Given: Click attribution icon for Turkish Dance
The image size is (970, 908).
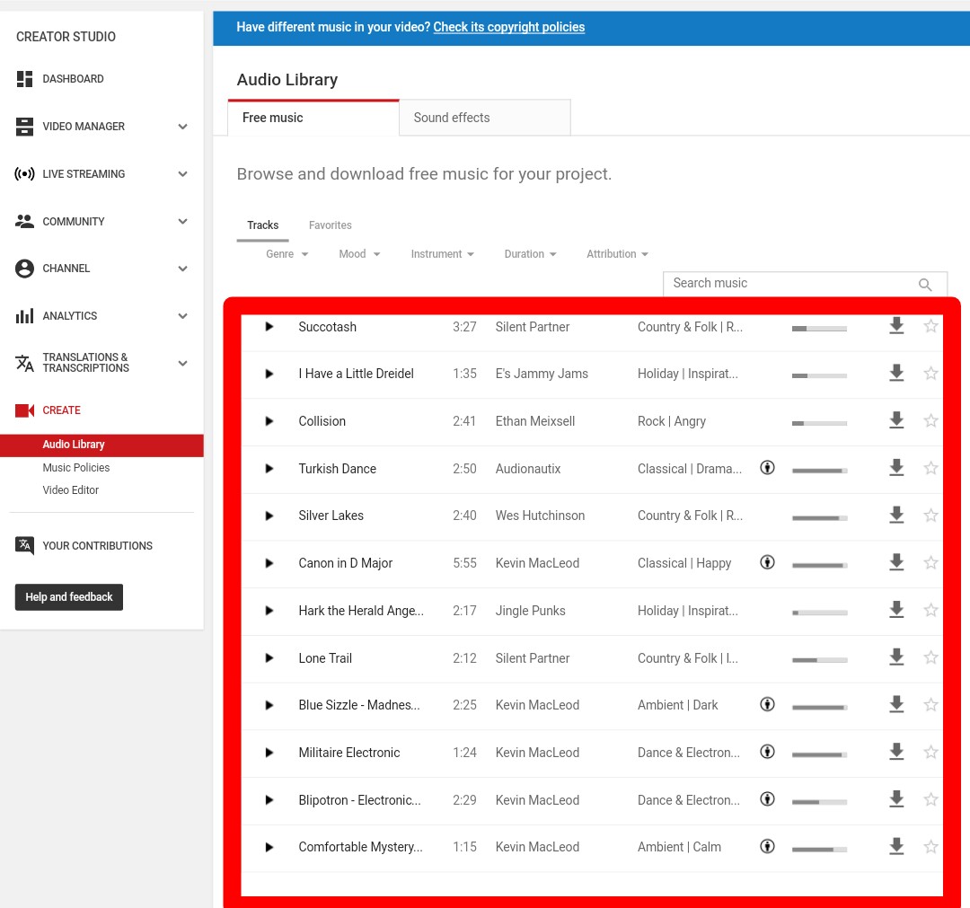Looking at the screenshot, I should pyautogui.click(x=767, y=468).
